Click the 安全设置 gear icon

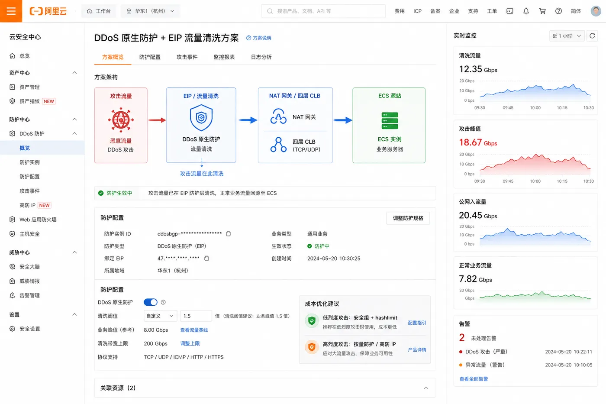pyautogui.click(x=12, y=329)
